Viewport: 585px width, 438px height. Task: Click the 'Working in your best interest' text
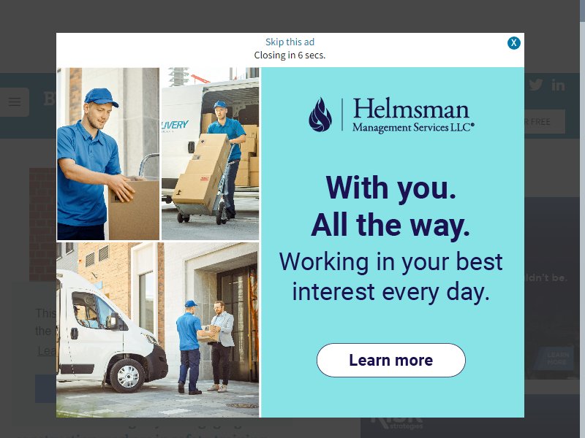[x=390, y=277]
